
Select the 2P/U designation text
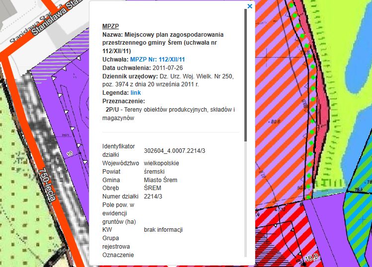click(112, 110)
